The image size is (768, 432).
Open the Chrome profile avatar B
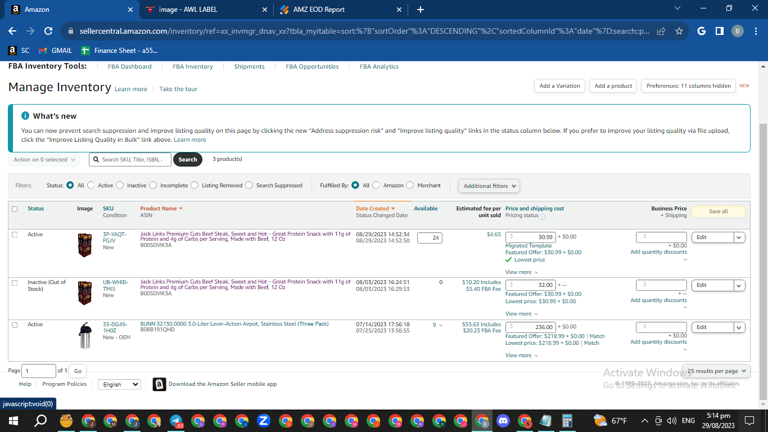click(x=738, y=31)
